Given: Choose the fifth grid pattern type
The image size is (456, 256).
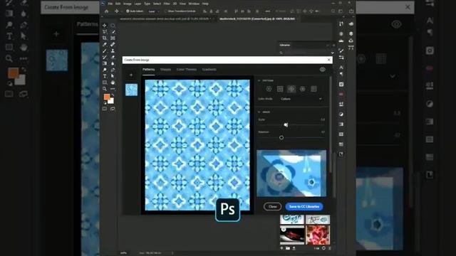Looking at the screenshot, I should (313, 89).
